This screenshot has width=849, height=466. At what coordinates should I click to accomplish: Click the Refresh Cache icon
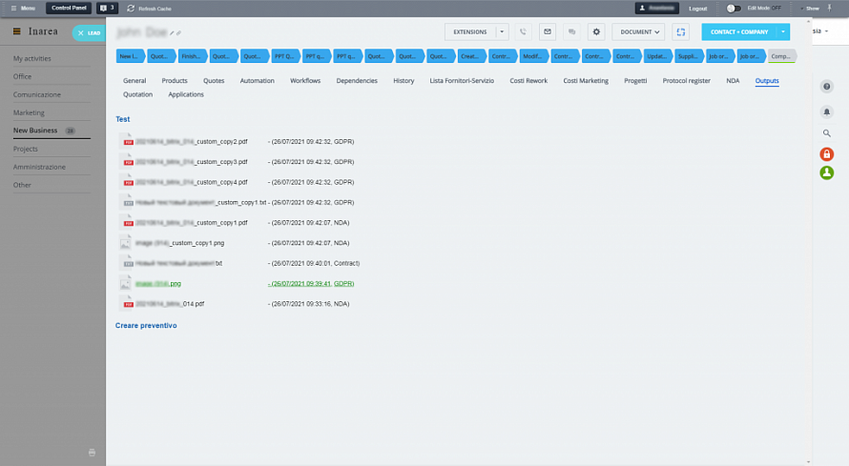pos(131,8)
